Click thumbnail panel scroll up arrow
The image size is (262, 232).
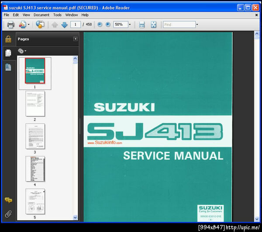[75, 58]
